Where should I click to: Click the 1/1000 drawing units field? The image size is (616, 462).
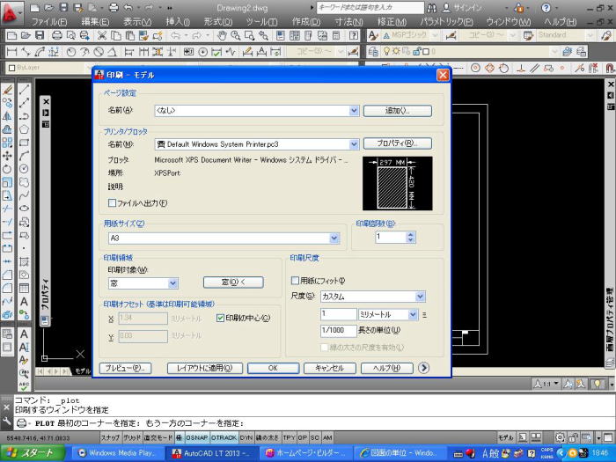(x=338, y=330)
